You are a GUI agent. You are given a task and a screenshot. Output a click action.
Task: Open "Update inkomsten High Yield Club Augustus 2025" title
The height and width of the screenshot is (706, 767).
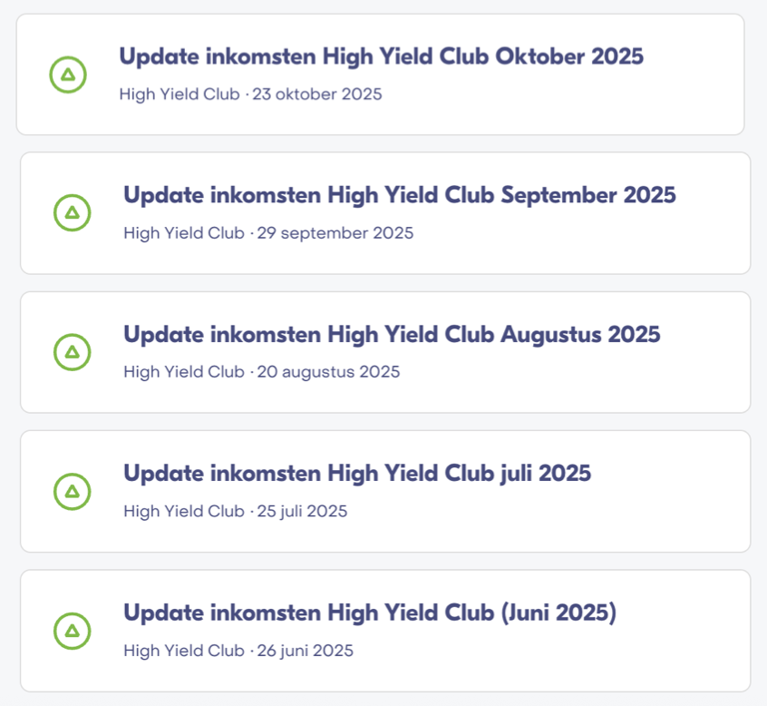(x=392, y=334)
